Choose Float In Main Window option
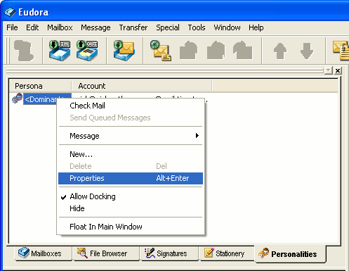The height and width of the screenshot is (271, 349). (131, 227)
